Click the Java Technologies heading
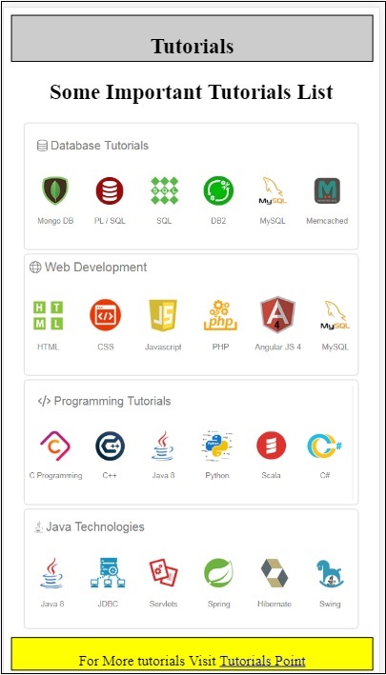The width and height of the screenshot is (386, 675). click(94, 526)
